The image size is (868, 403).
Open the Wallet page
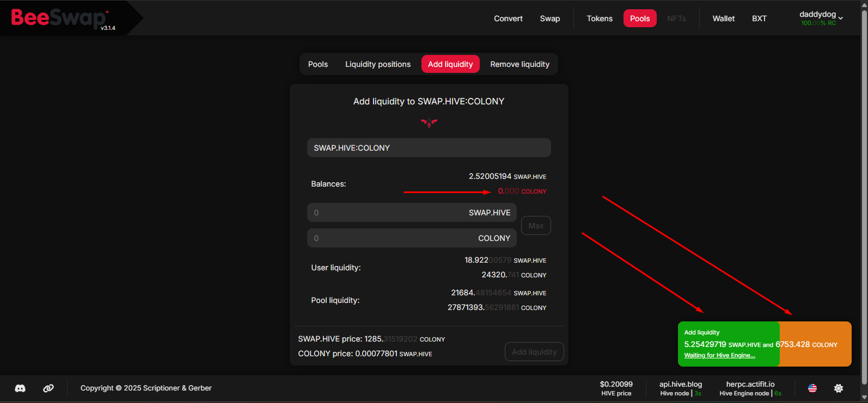point(724,18)
